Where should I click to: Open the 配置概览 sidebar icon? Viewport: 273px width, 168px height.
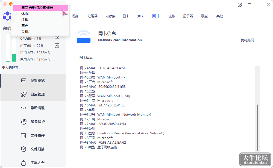click(x=24, y=81)
